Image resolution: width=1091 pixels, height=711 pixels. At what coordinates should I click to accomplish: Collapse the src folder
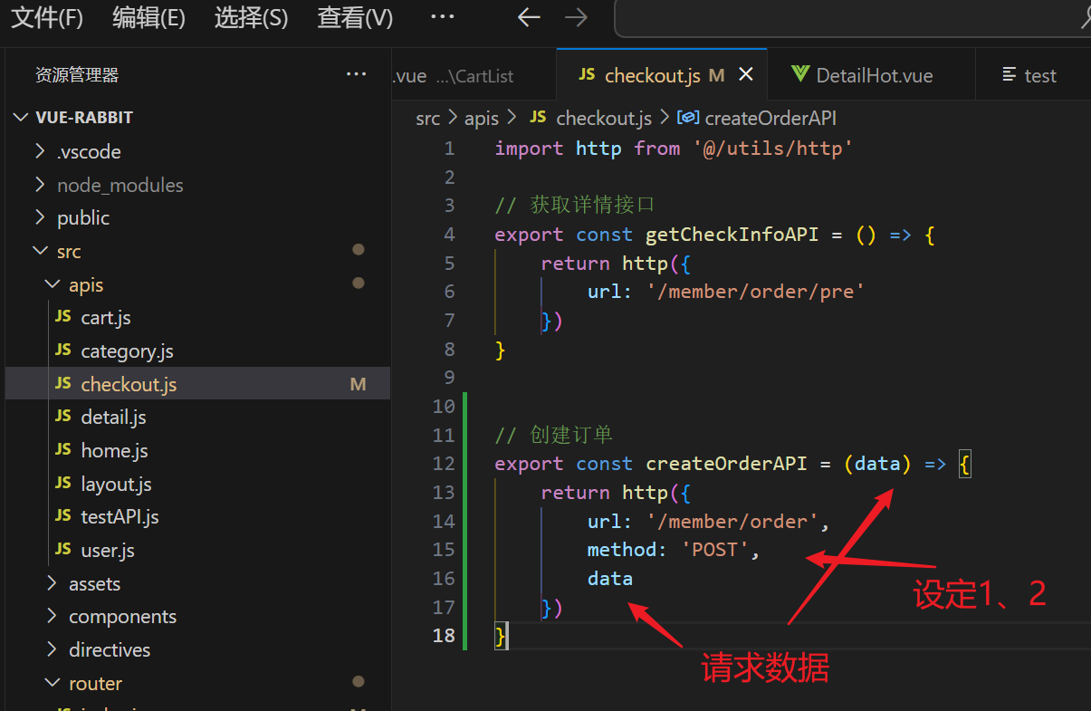point(40,251)
